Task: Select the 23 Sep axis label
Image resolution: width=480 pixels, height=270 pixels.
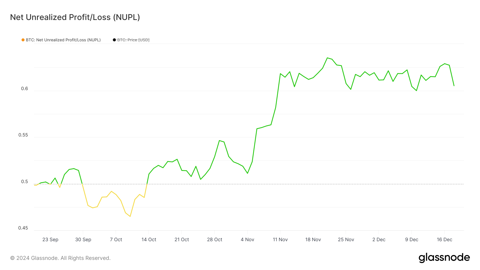Action: coord(51,239)
